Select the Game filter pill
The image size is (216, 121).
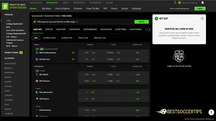click(36, 38)
